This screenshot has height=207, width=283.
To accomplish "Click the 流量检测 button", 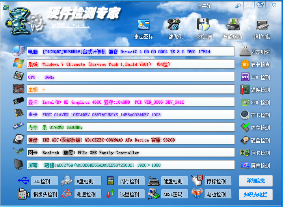I will 131,194.
